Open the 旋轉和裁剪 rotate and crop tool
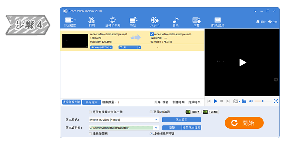The image size is (282, 145). coord(112,22)
